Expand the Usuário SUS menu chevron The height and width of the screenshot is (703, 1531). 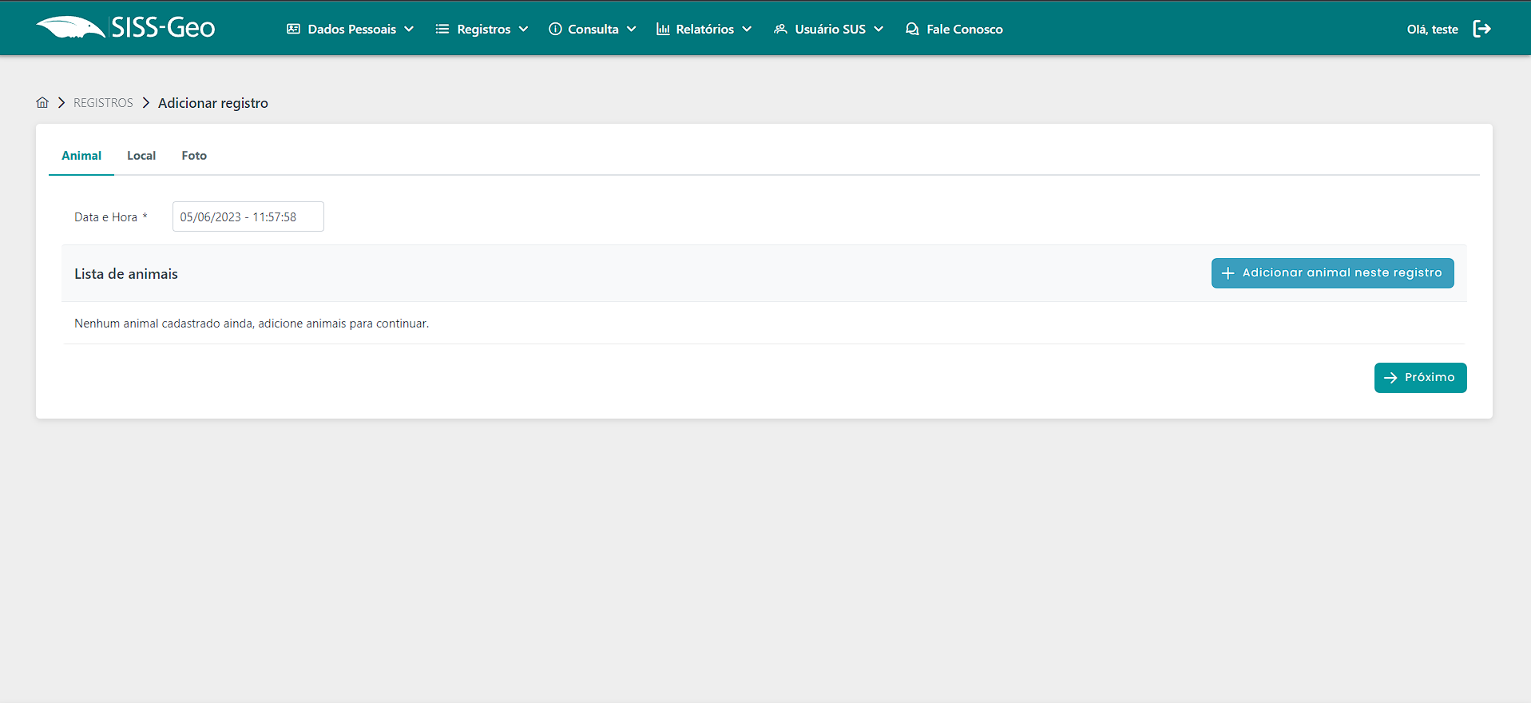(879, 29)
